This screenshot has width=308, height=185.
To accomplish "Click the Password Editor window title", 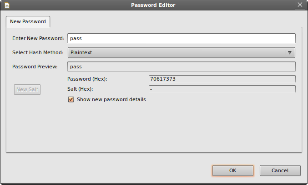I will pos(153,5).
